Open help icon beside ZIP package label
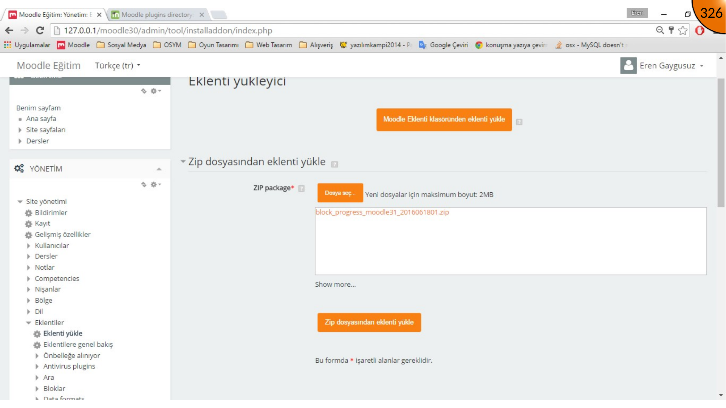 301,189
